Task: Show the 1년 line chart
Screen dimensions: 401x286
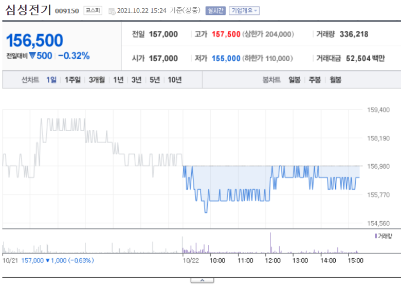Action: 118,80
